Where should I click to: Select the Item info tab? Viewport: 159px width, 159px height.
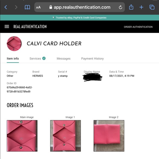(x=13, y=58)
